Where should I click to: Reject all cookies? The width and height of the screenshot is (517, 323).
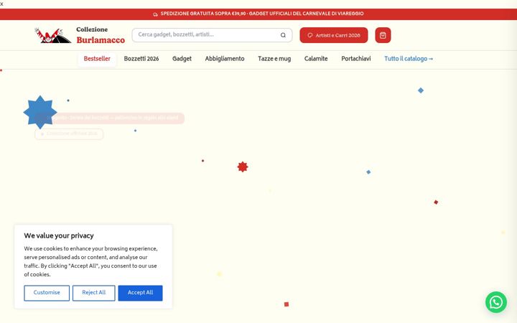click(94, 293)
